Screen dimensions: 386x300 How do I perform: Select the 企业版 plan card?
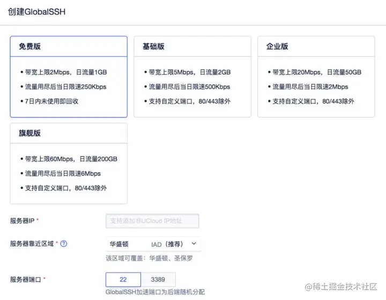316,77
